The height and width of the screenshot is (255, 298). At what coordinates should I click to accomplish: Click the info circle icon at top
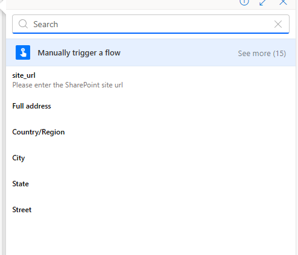pyautogui.click(x=244, y=2)
